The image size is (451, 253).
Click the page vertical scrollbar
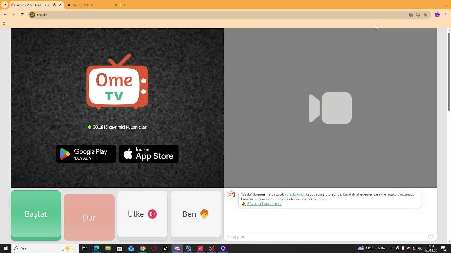click(449, 72)
